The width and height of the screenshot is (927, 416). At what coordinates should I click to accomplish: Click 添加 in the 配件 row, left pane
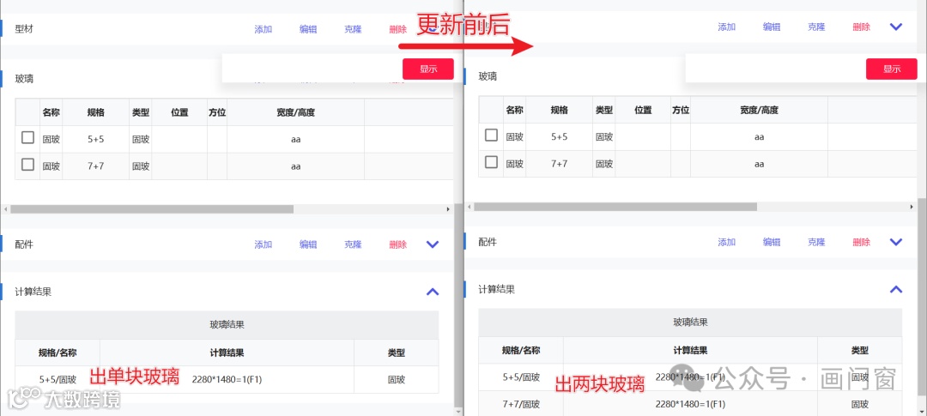tap(264, 244)
